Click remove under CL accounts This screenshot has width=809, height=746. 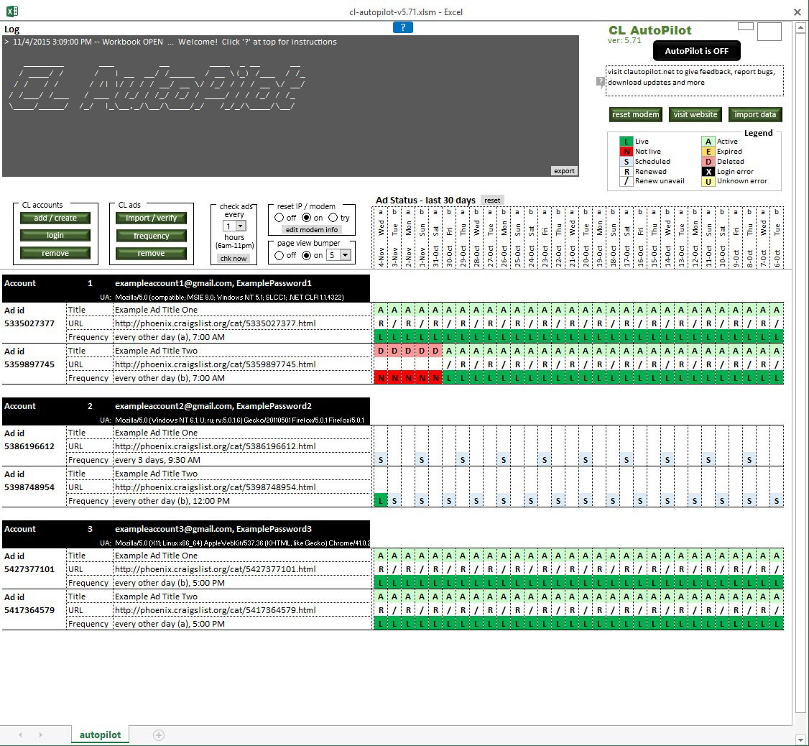tap(55, 253)
